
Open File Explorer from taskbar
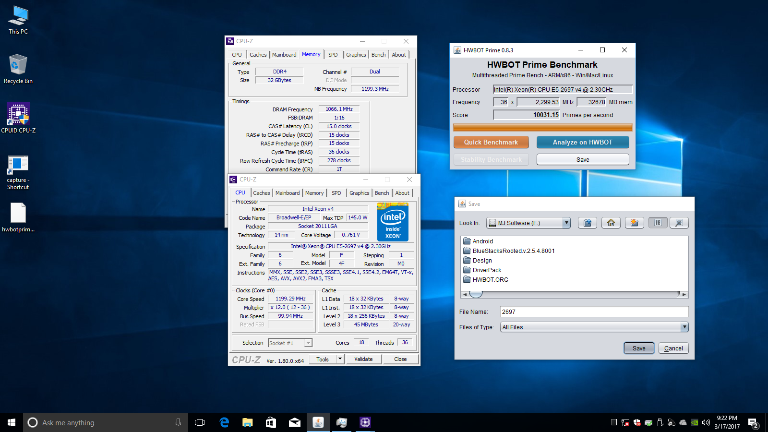click(x=247, y=422)
